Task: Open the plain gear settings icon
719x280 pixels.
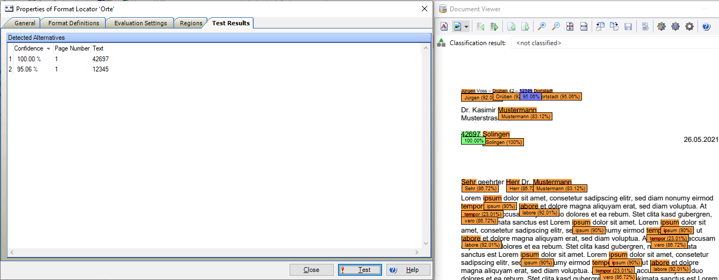Action: (689, 26)
